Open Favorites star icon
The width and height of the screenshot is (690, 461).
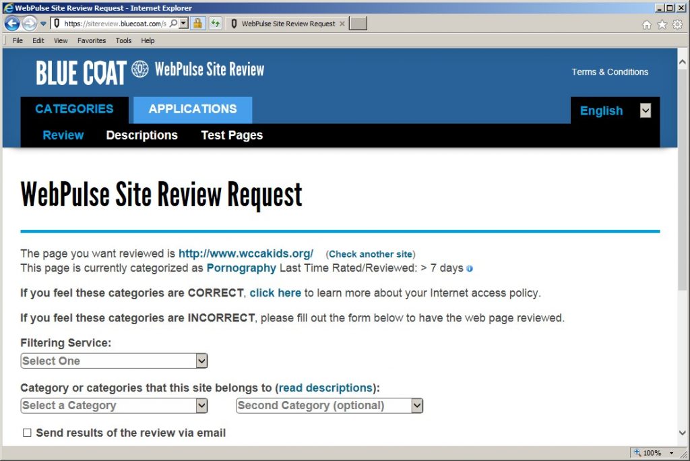(662, 24)
